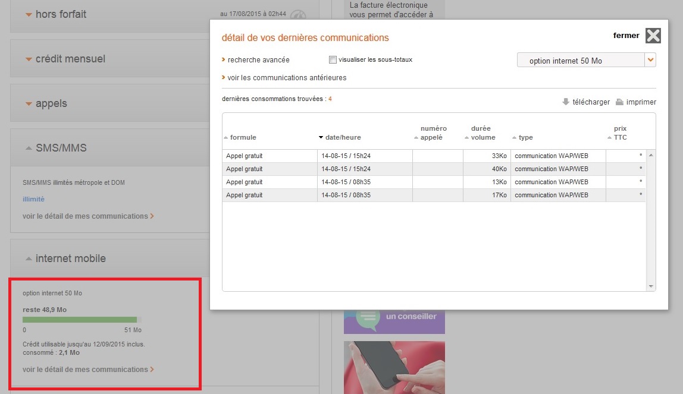Sort by numéro appelé column
This screenshot has height=394, width=683.
click(416, 138)
